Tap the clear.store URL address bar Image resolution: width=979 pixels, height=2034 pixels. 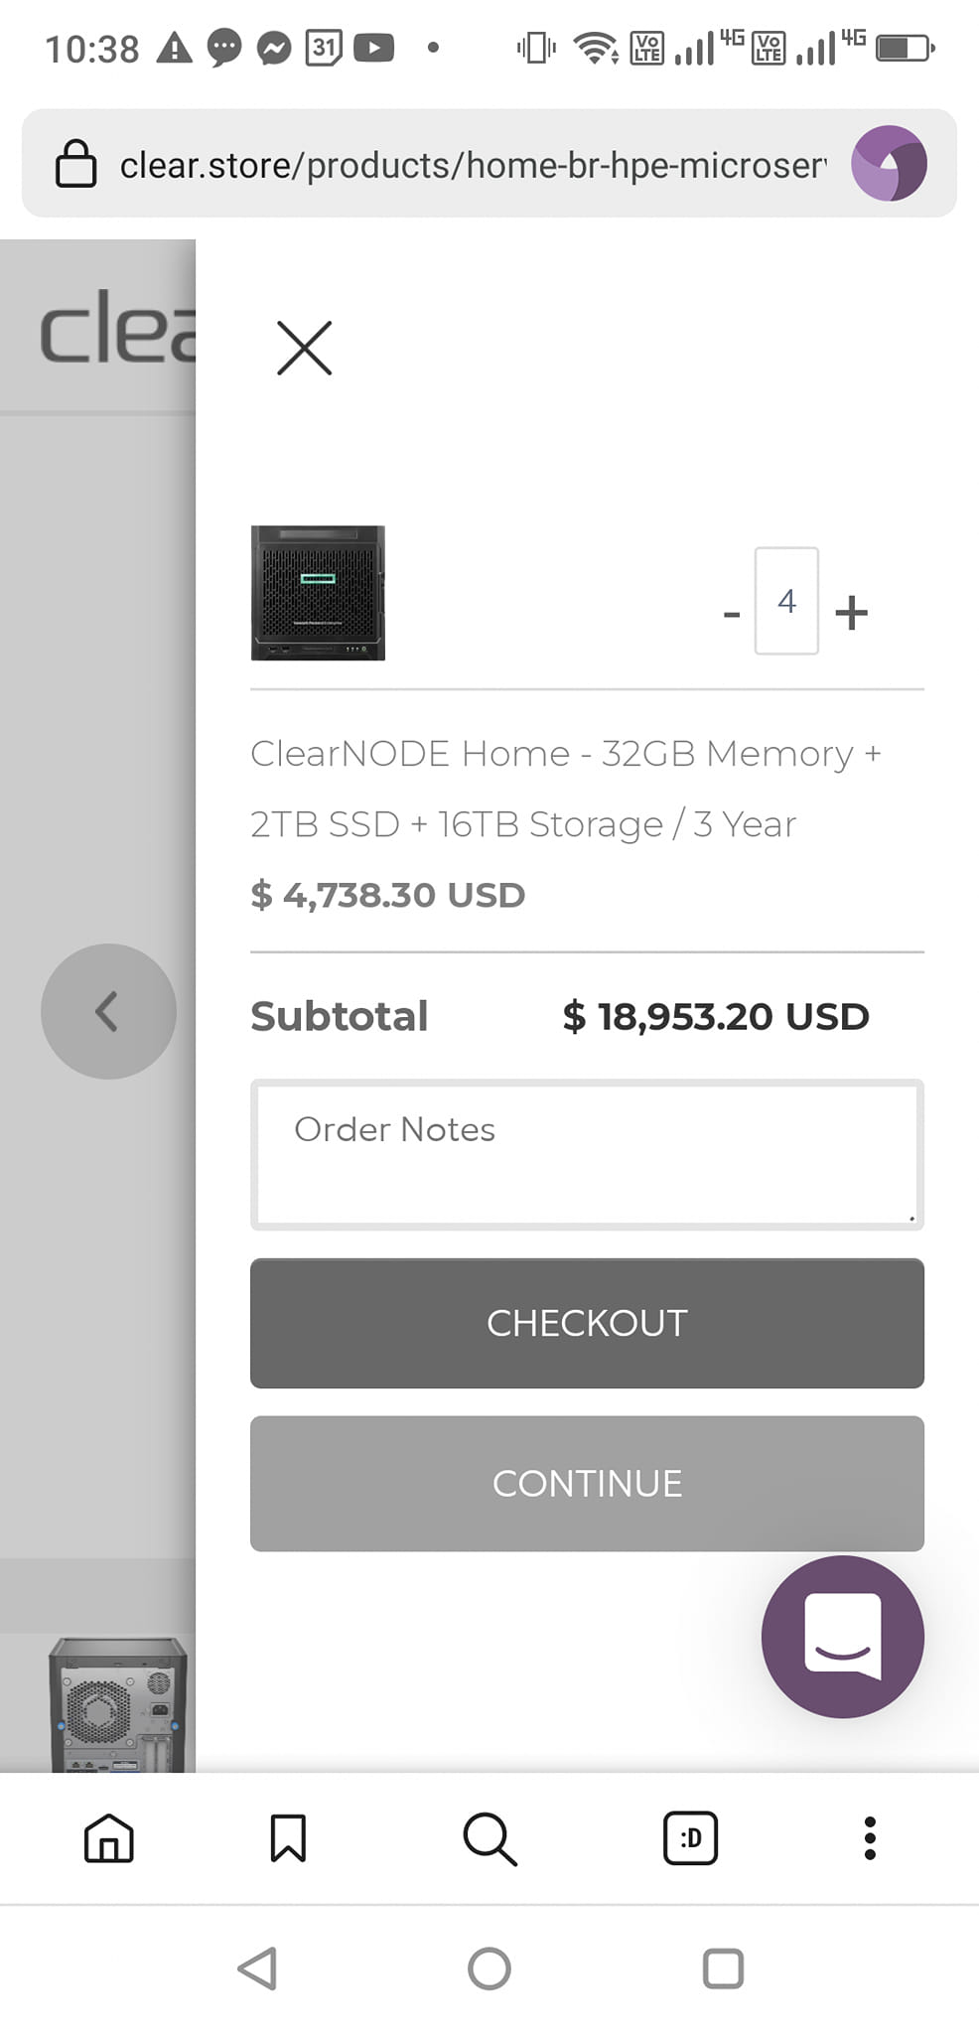tap(472, 165)
